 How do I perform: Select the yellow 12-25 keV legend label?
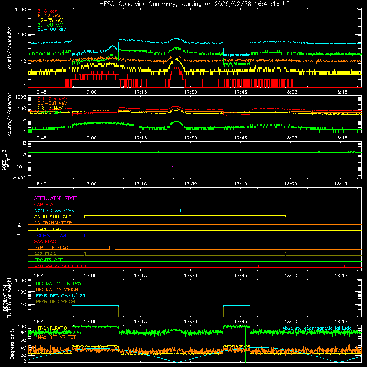(x=50, y=20)
